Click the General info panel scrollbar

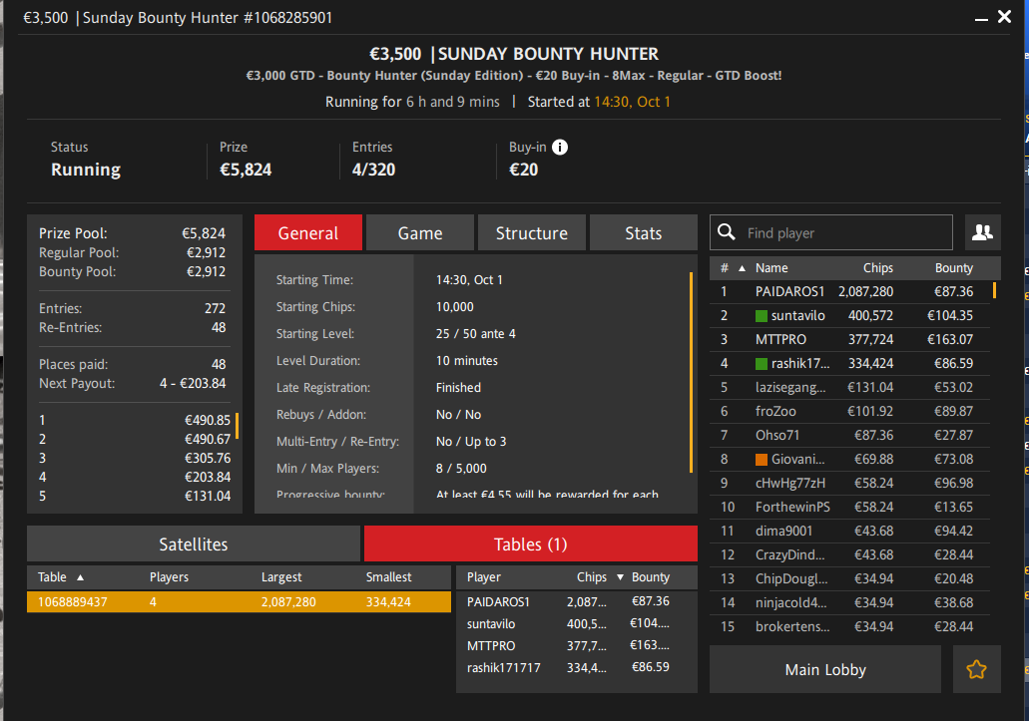pyautogui.click(x=691, y=372)
